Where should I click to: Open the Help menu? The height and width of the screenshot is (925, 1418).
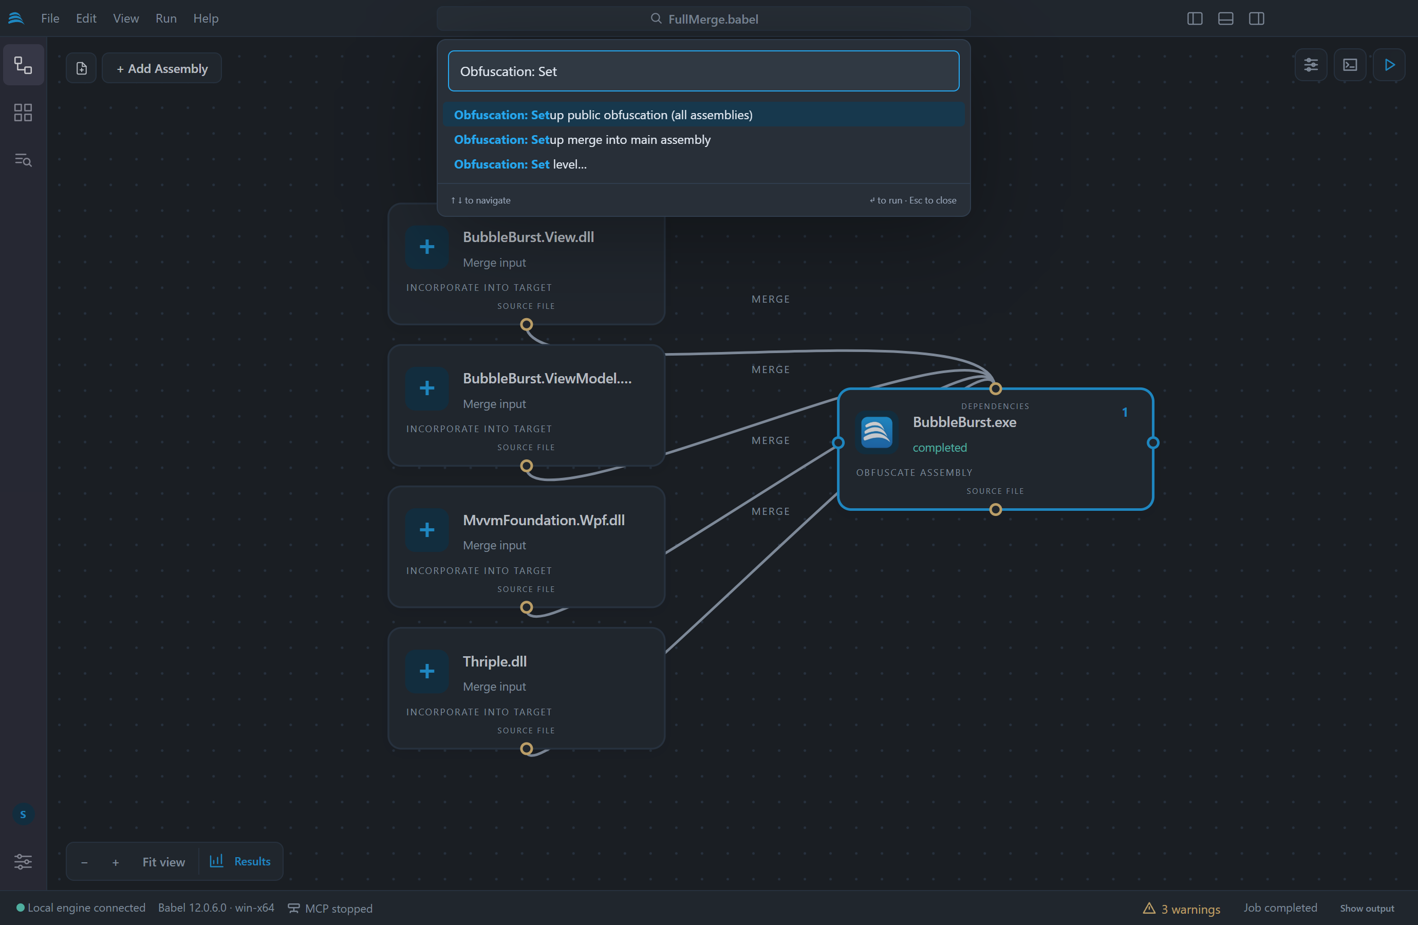[x=206, y=18]
